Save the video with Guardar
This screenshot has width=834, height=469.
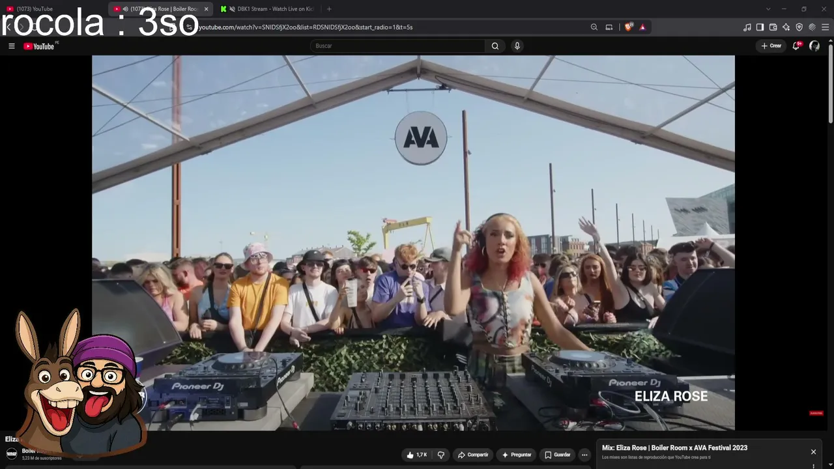558,455
